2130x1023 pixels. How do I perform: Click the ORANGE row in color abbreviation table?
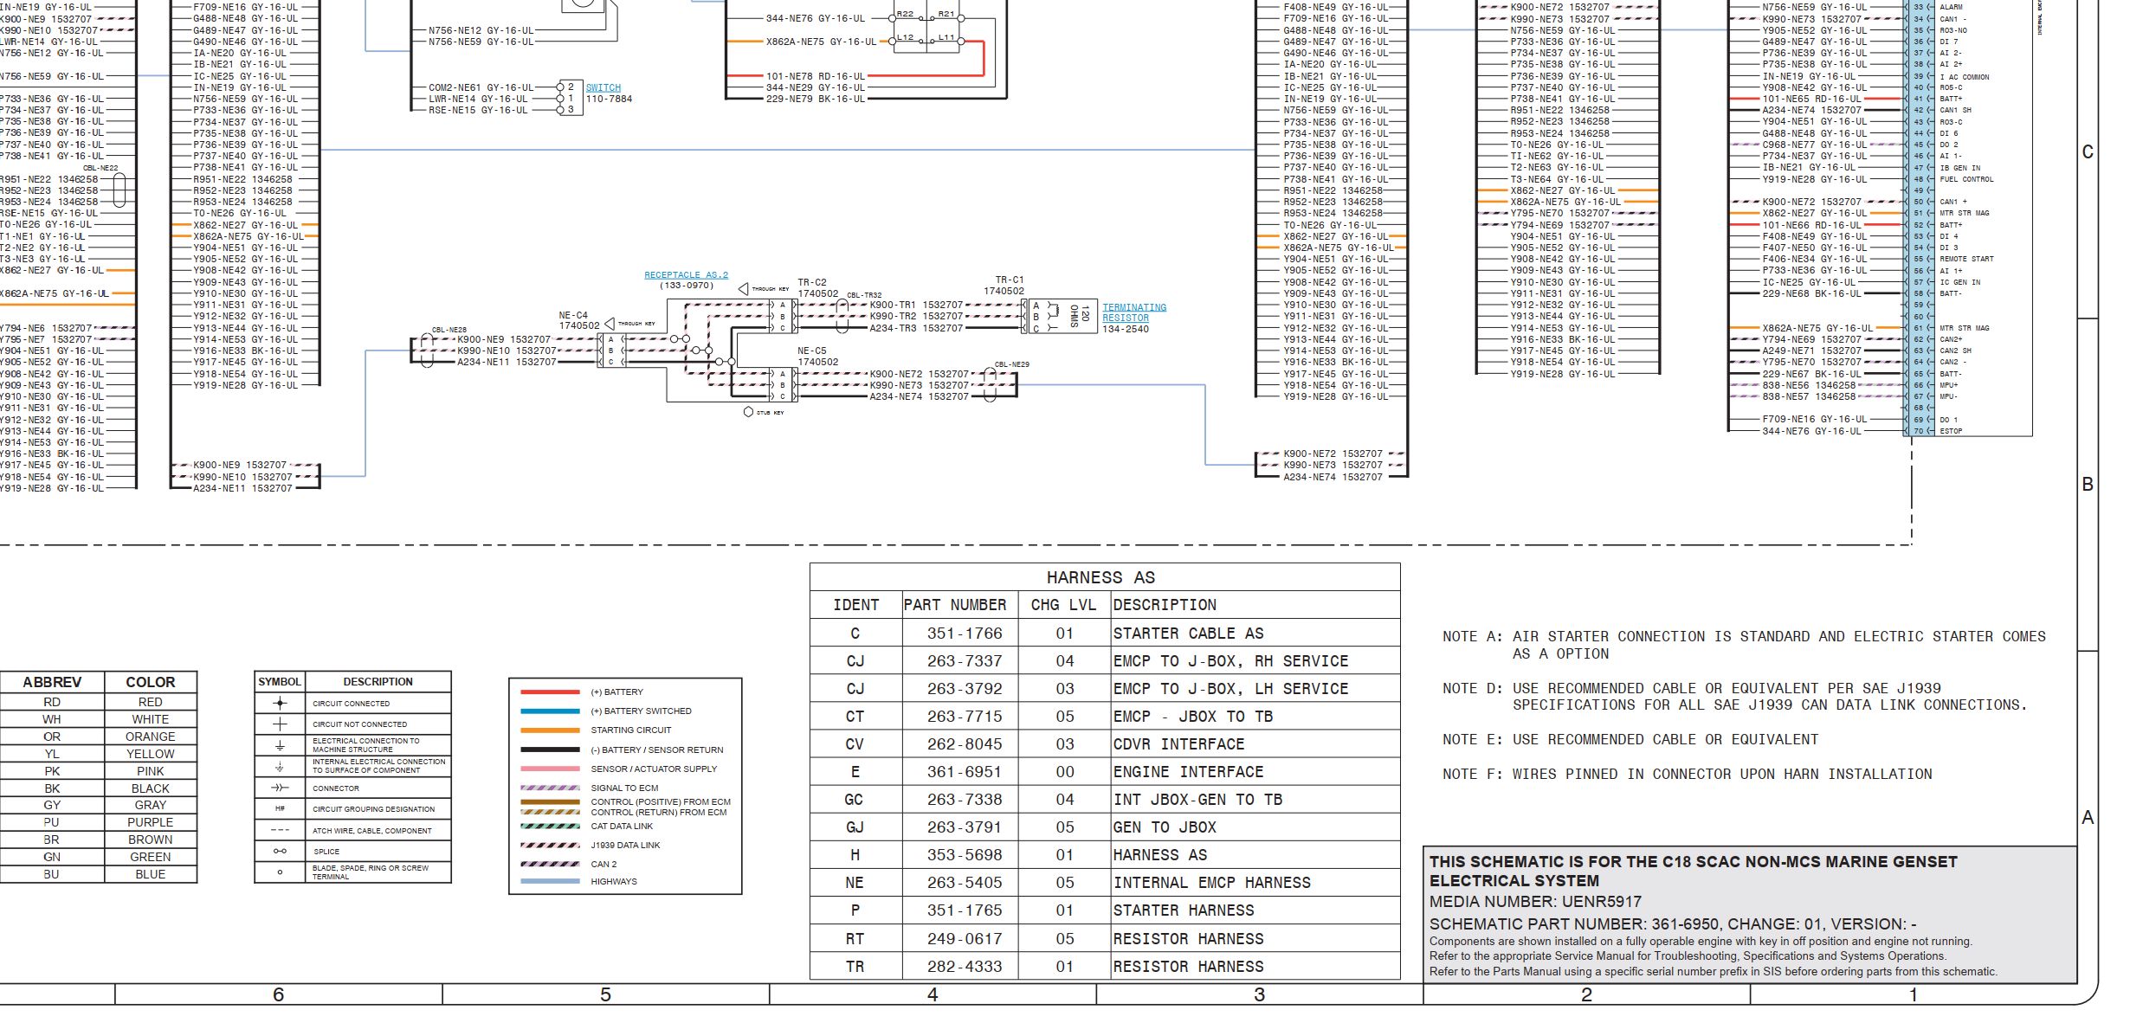pos(98,737)
